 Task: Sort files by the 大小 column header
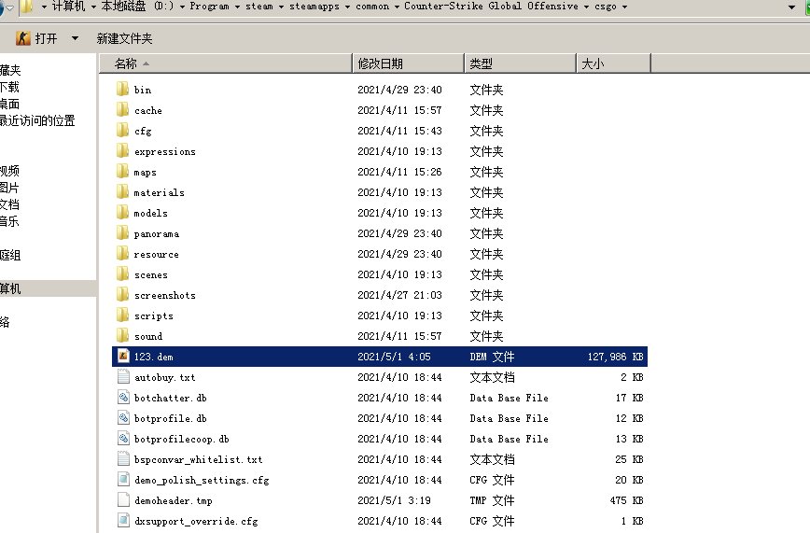point(613,63)
